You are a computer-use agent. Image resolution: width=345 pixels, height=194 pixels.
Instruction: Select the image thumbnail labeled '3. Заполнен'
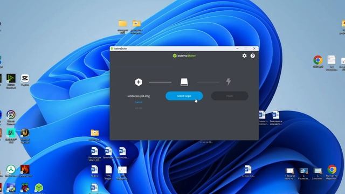point(318,174)
